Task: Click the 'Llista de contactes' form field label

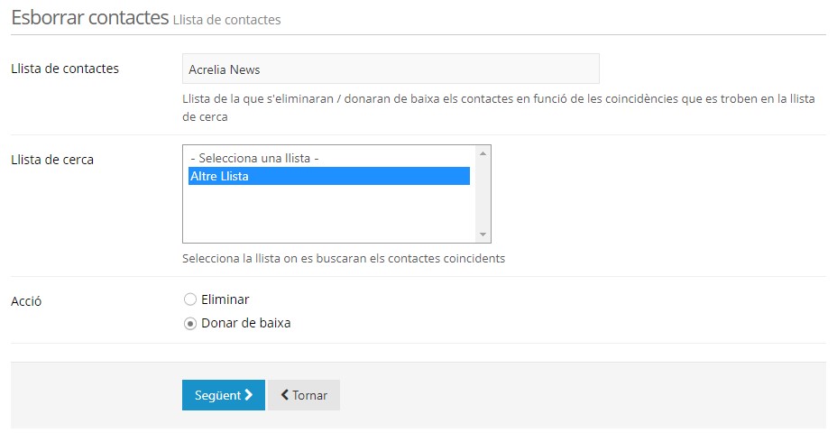Action: pos(64,69)
